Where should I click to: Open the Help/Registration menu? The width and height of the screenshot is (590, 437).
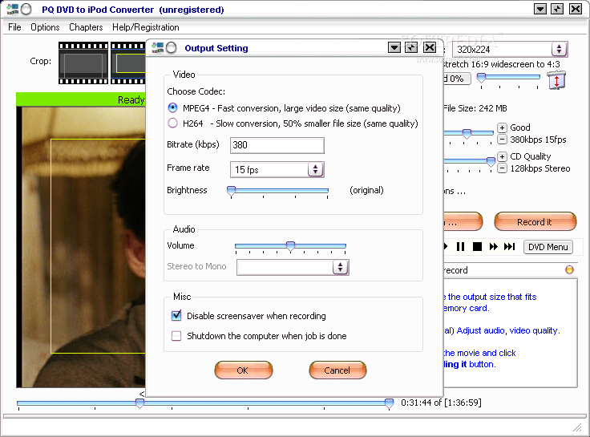[146, 27]
